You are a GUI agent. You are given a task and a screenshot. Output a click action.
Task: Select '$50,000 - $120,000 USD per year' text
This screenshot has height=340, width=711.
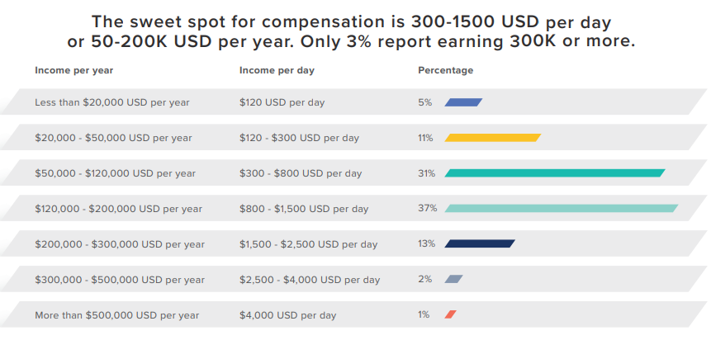pos(115,173)
